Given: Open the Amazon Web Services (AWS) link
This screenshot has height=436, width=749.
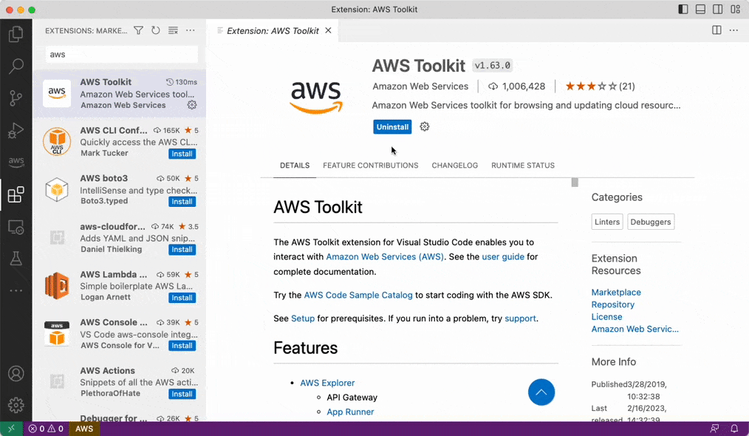Looking at the screenshot, I should pyautogui.click(x=385, y=256).
